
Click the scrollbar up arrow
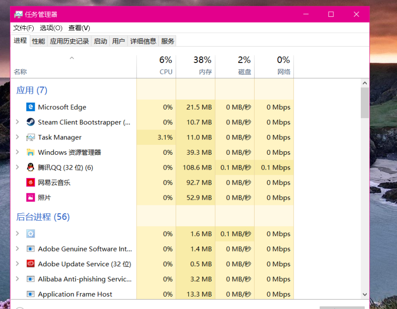[365, 83]
